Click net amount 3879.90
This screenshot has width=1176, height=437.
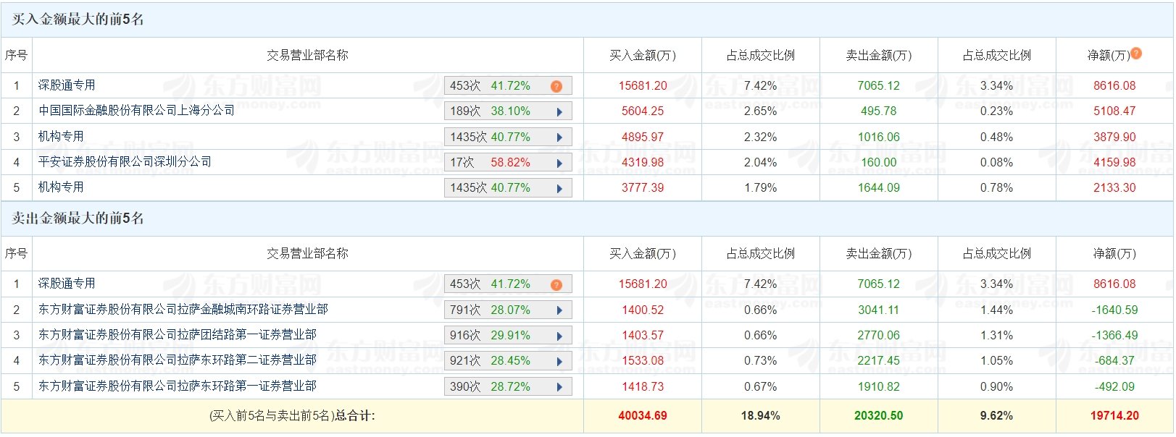coord(1114,137)
